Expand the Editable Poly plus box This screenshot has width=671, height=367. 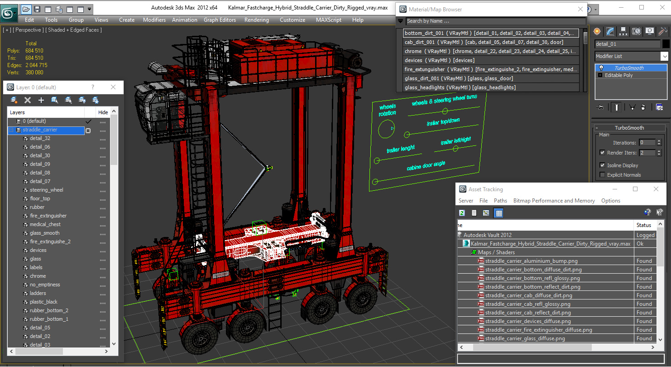tap(600, 75)
